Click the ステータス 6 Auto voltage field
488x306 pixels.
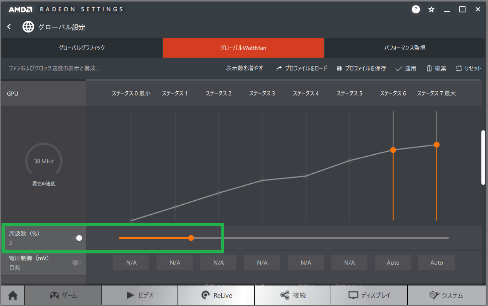tap(393, 263)
